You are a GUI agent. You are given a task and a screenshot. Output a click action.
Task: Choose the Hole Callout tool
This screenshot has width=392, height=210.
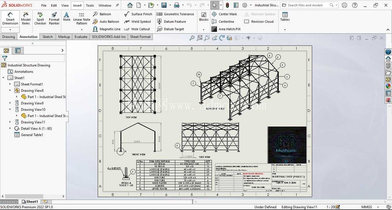137,29
